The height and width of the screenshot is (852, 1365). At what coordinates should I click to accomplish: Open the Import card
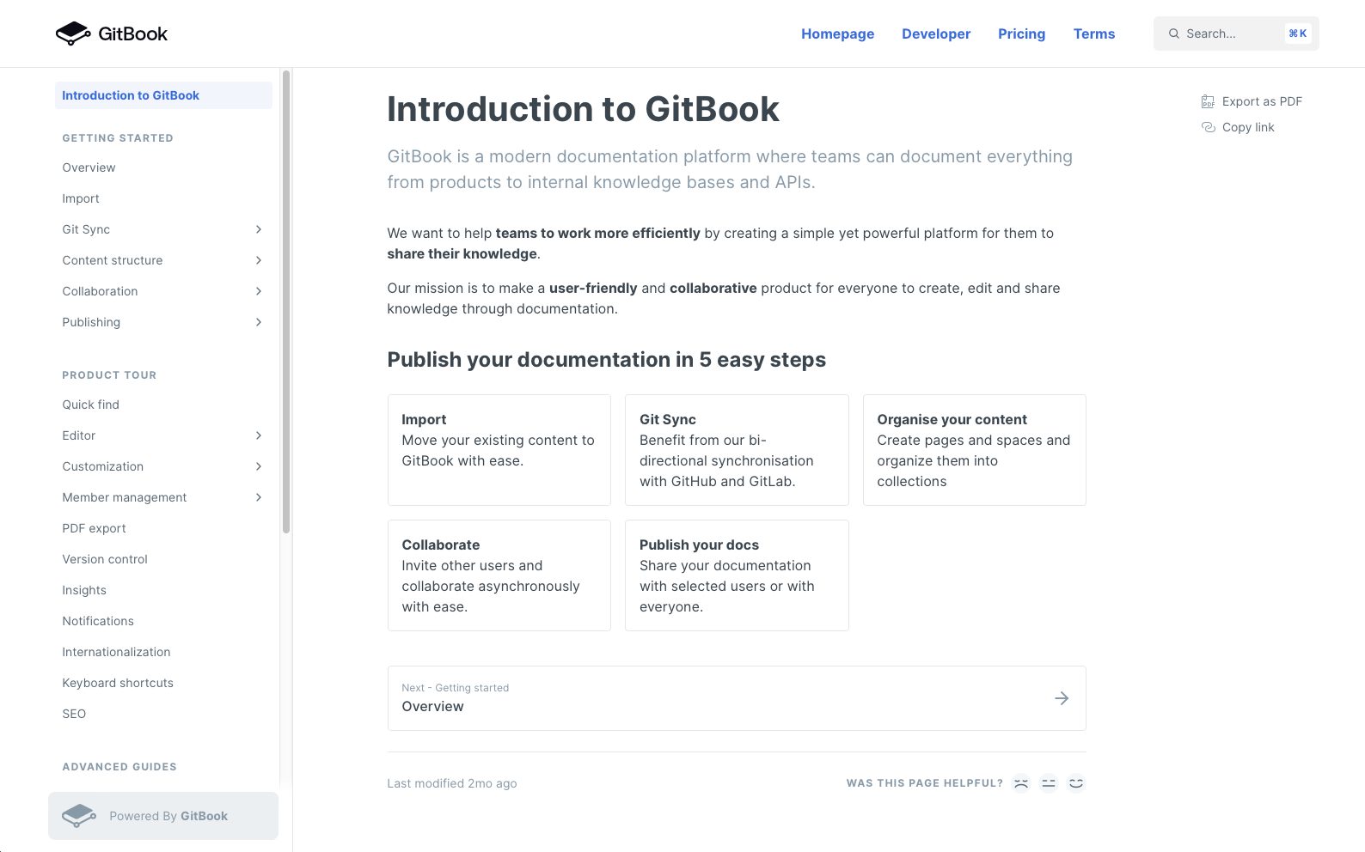point(499,449)
